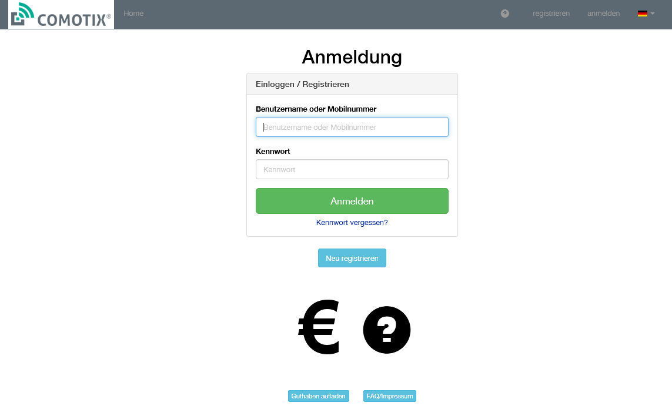Click the large question mark help icon
The height and width of the screenshot is (416, 672).
386,330
